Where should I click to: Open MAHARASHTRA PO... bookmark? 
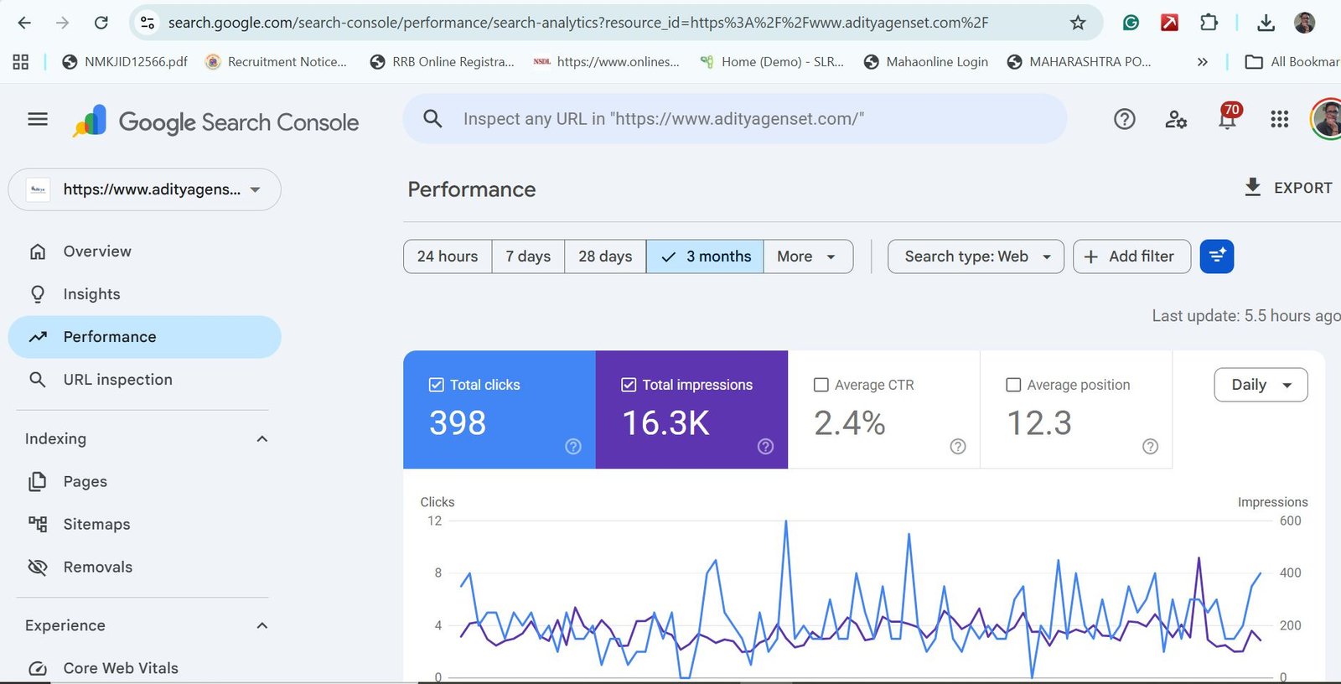pos(1079,62)
